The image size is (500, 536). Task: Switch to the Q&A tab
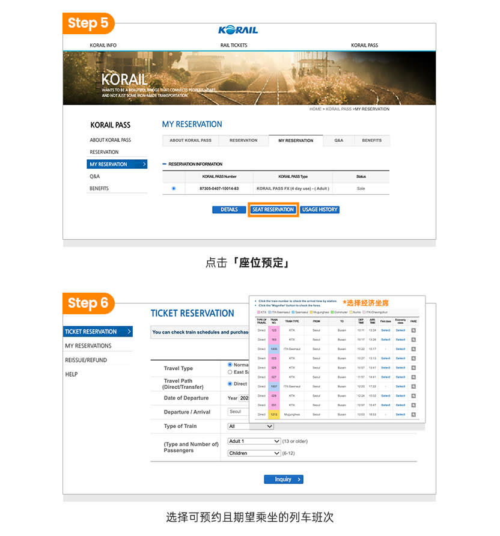[339, 141]
